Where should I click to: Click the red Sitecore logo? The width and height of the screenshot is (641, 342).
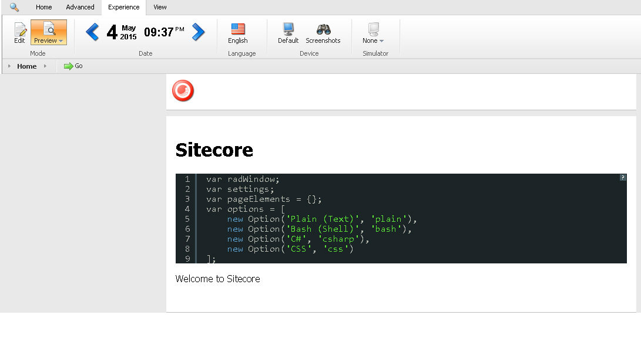(x=183, y=90)
